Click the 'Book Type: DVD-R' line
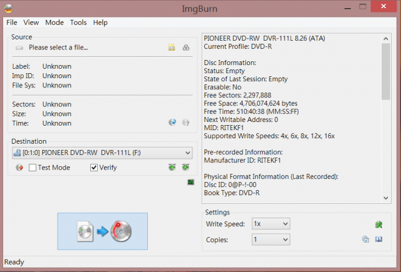Screen dimensions: 401x272 pos(232,193)
